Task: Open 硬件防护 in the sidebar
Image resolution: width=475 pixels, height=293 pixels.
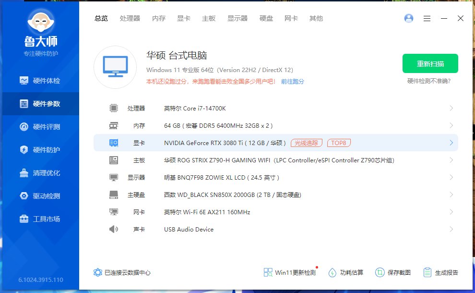Action: (23, 149)
